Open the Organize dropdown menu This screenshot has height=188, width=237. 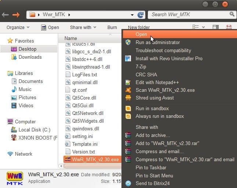click(x=18, y=28)
